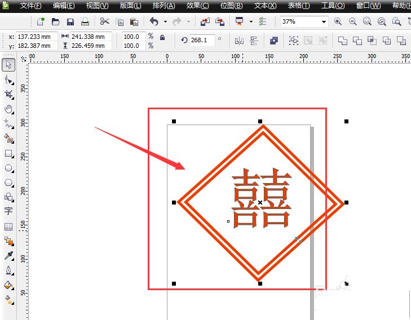Select the Interactive fill tool
411x320 pixels.
pyautogui.click(x=8, y=300)
